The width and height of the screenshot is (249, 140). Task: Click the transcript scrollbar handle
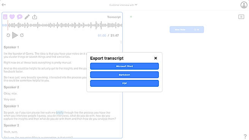(x=121, y=42)
